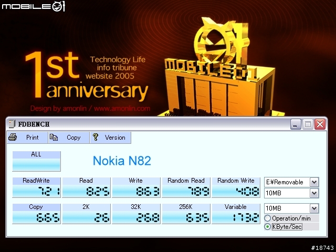Select the Operation/min radio button

[267, 218]
